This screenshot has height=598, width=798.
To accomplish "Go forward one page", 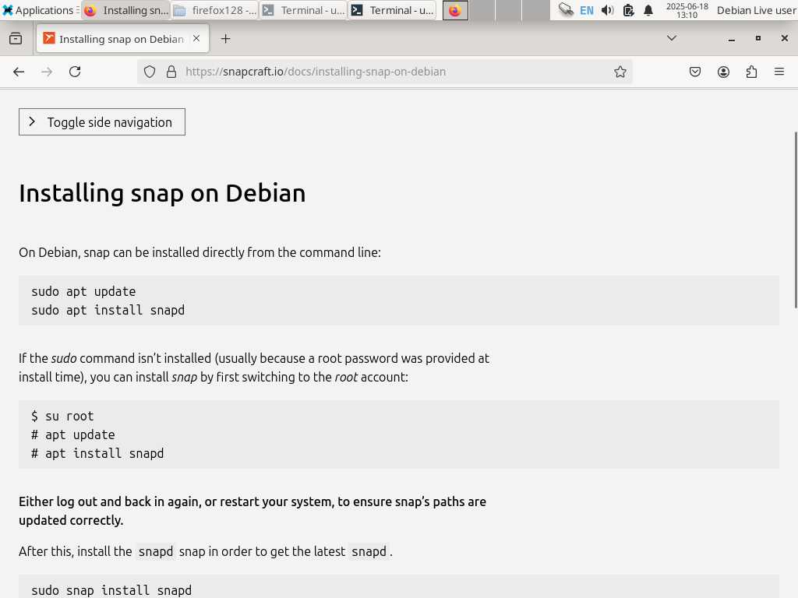I will click(47, 72).
